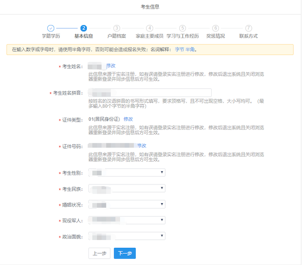The width and height of the screenshot is (302, 265).
Task: Click 修改 link beside 证件类型
Action: tap(128, 119)
